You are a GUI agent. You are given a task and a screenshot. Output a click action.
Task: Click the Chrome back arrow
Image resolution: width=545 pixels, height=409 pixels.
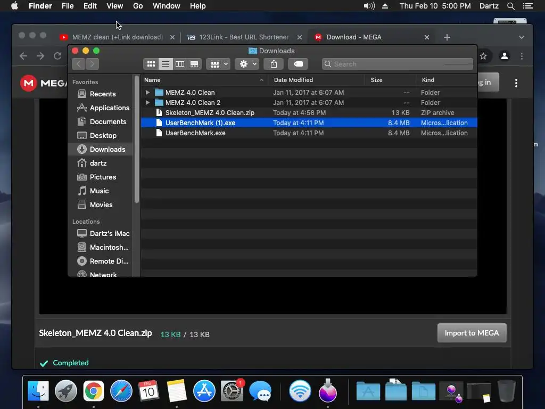click(23, 56)
